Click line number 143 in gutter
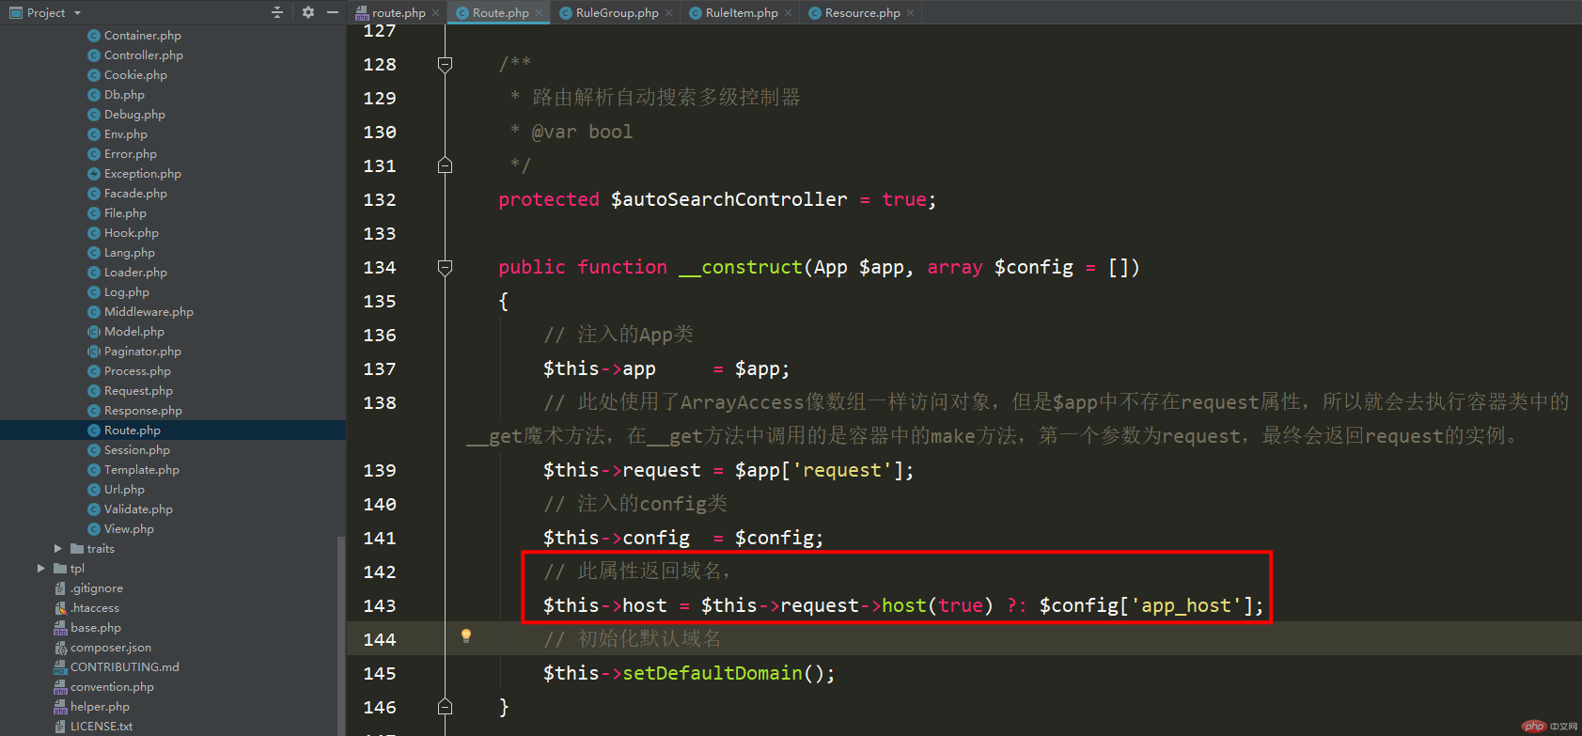 (x=380, y=606)
